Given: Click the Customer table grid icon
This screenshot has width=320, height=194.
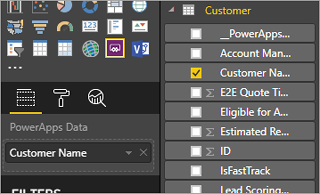Looking at the screenshot, I should pyautogui.click(x=188, y=10).
